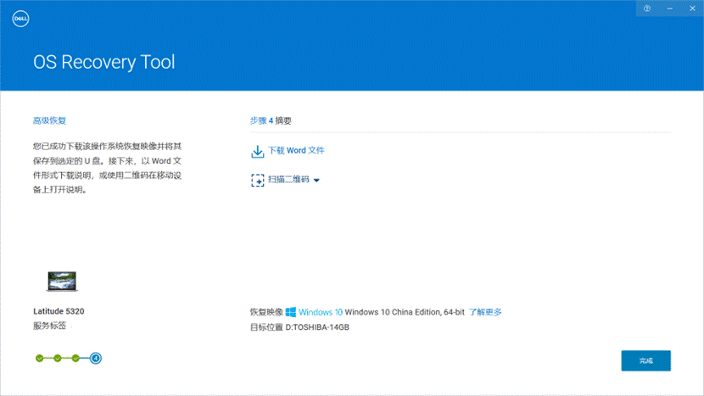Select the second completed step marker
Image resolution: width=704 pixels, height=396 pixels.
point(58,358)
